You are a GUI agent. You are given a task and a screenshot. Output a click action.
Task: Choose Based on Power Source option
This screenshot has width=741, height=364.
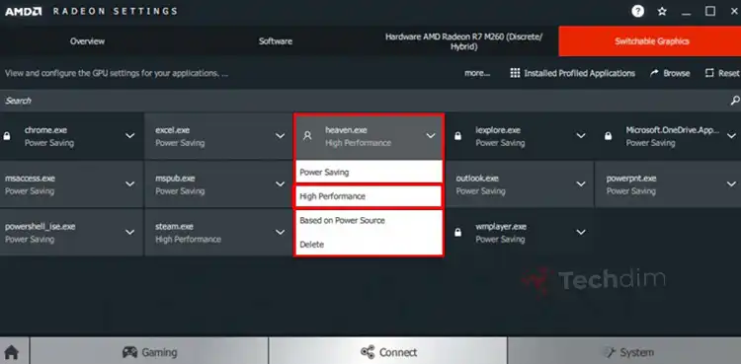369,221
